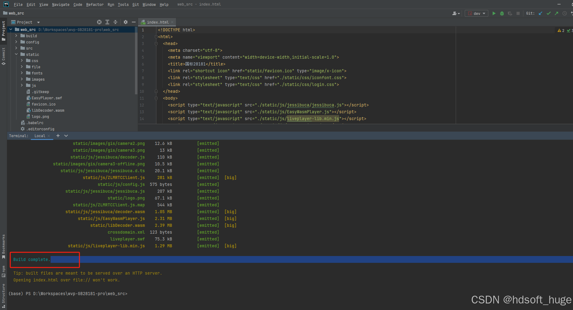Fold the head block at line 3
This screenshot has width=573, height=310.
[156, 44]
